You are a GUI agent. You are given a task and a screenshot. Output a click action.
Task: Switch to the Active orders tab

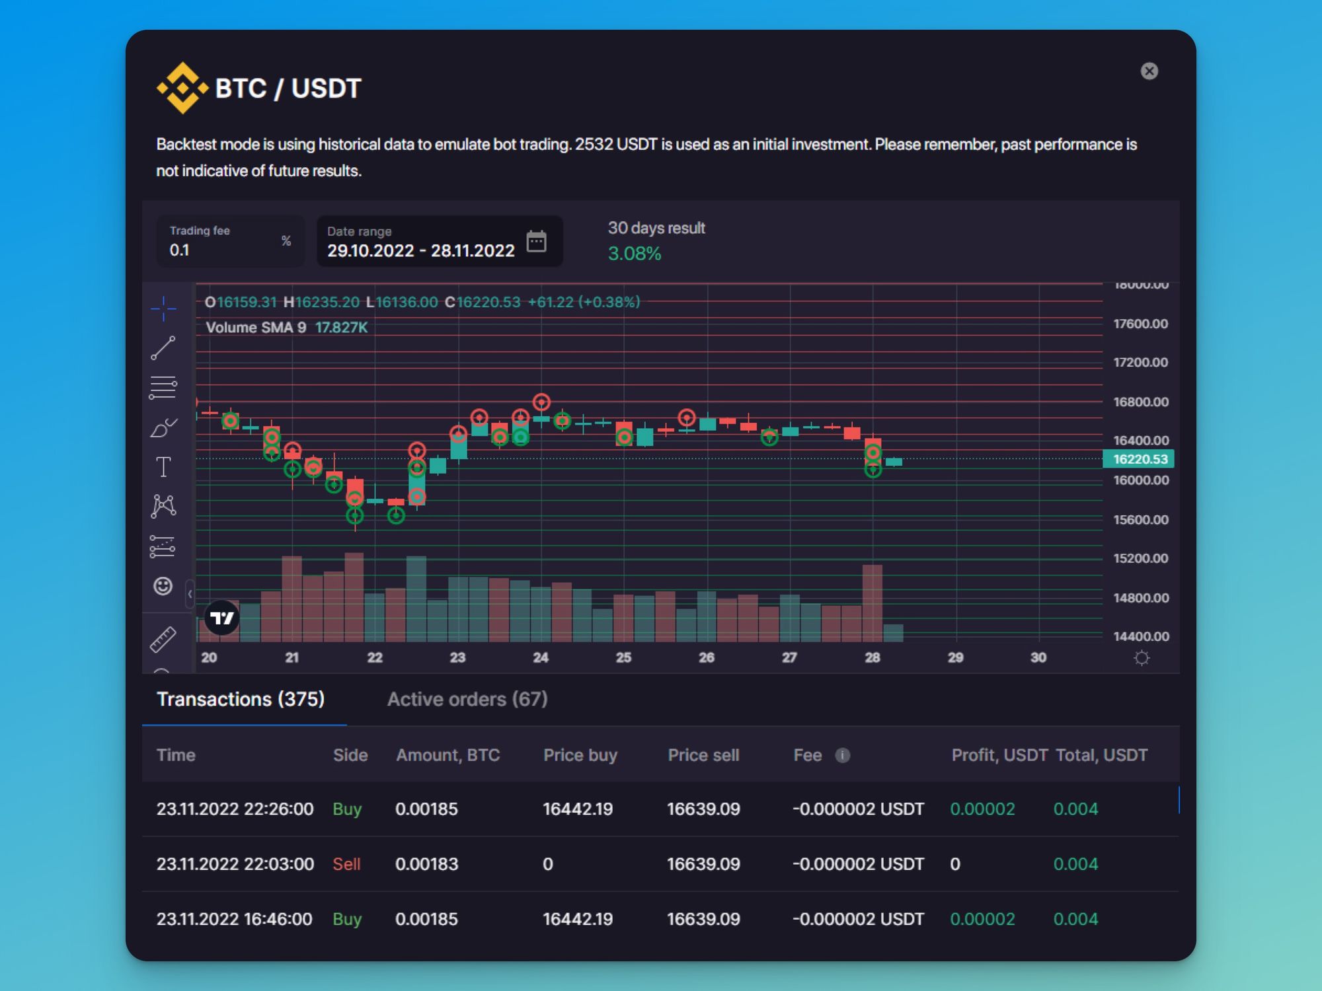468,699
